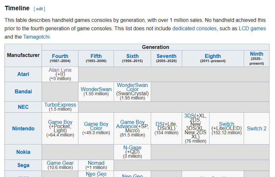275x177 pixels.
Task: Open the N-Gage link
Action: 132,147
